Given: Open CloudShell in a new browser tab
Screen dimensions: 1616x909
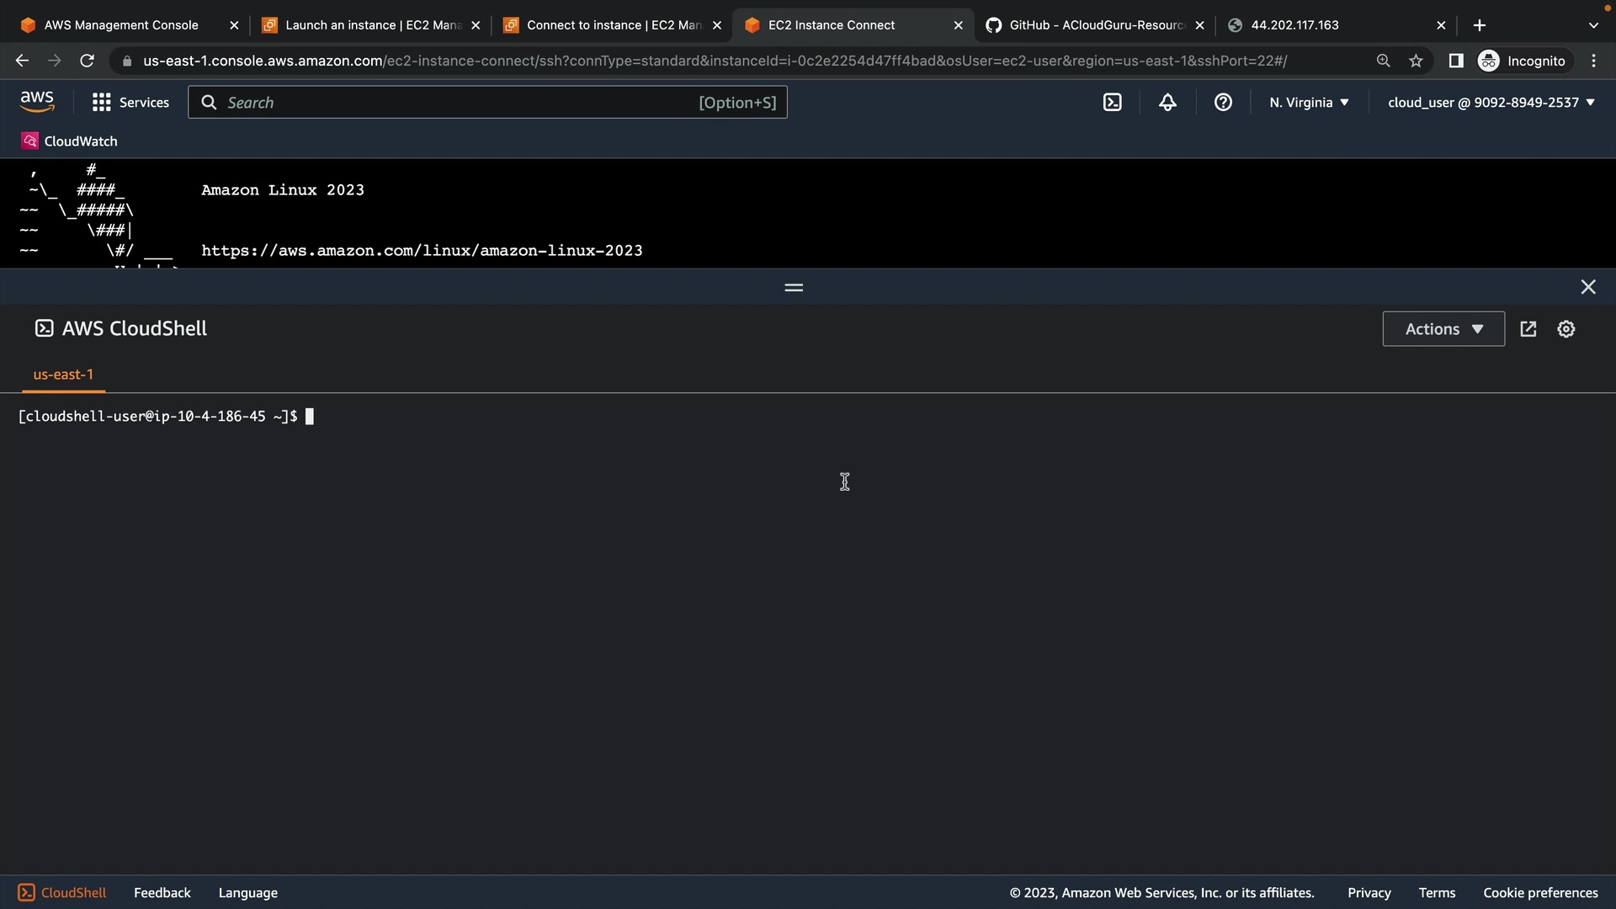Looking at the screenshot, I should pyautogui.click(x=1528, y=329).
